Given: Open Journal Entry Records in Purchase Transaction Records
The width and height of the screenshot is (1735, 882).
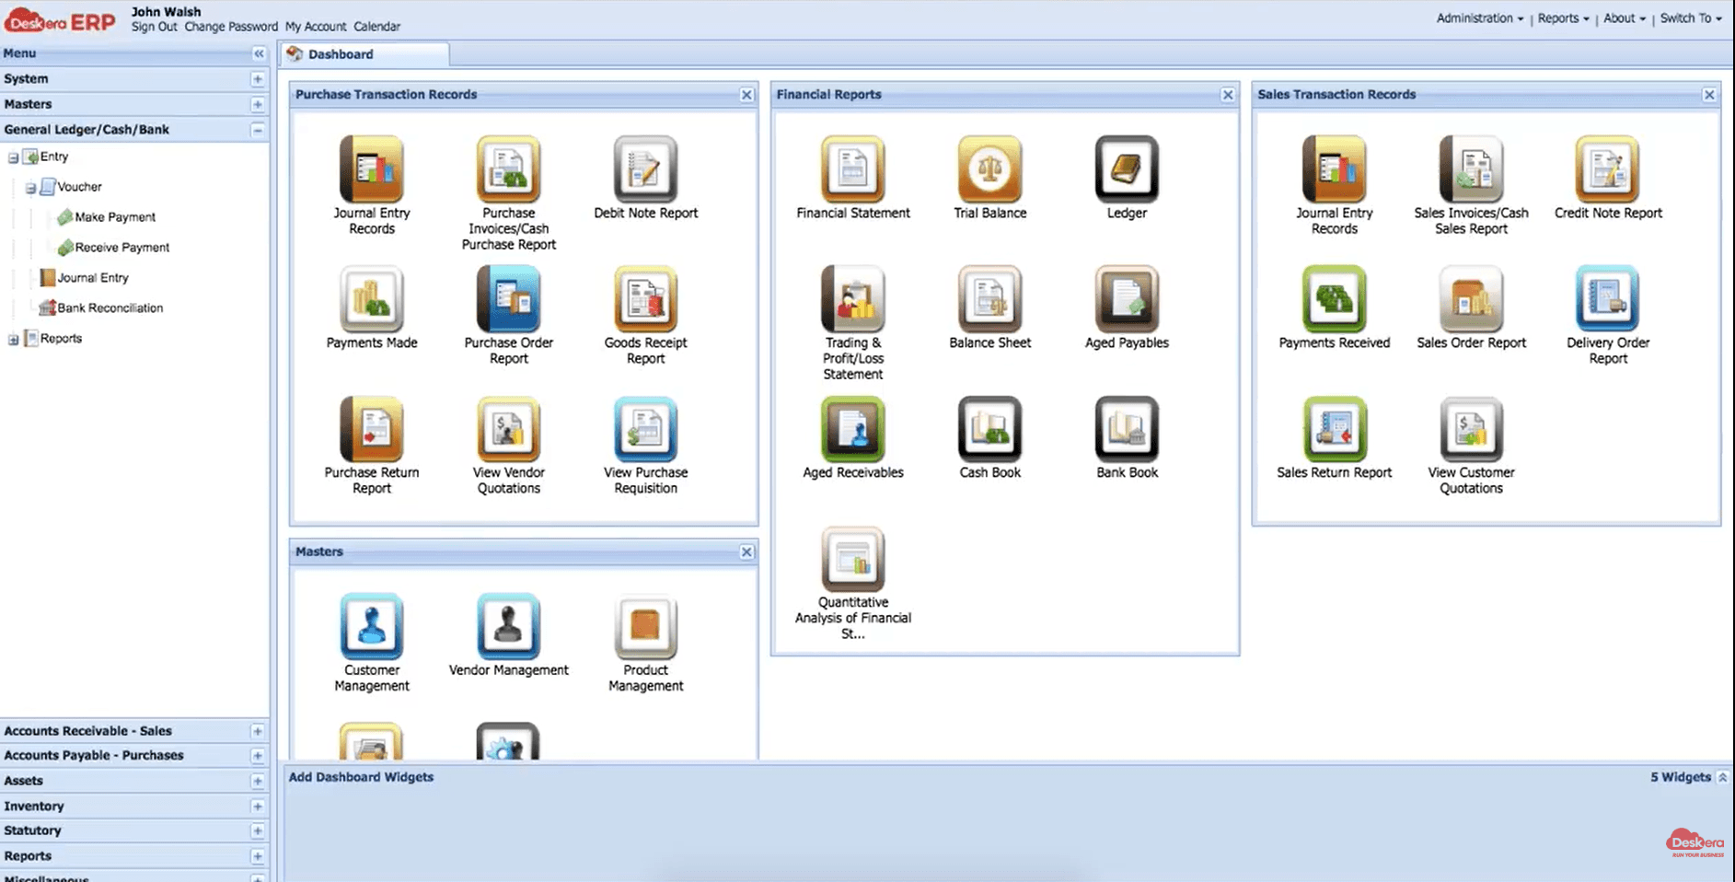Looking at the screenshot, I should point(372,169).
